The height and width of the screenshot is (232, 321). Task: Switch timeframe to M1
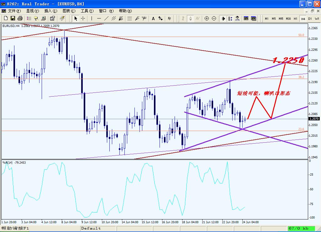tap(266, 18)
